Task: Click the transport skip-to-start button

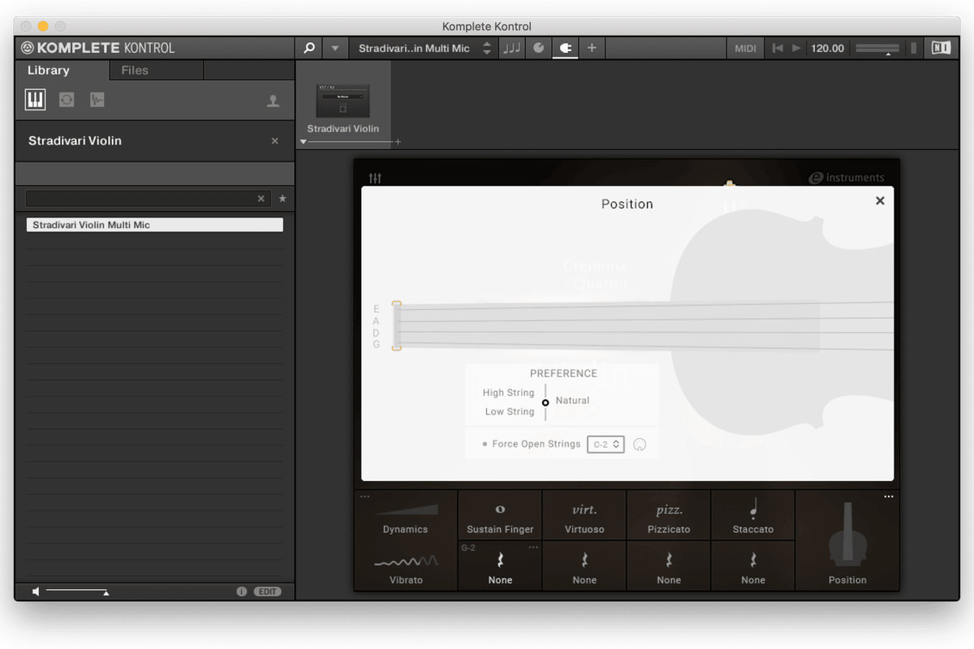Action: [778, 48]
